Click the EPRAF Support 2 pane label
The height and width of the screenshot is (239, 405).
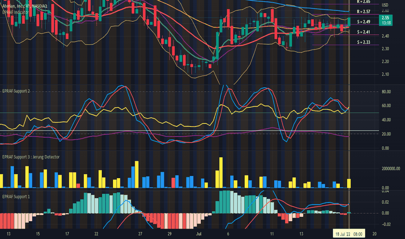[x=16, y=91]
